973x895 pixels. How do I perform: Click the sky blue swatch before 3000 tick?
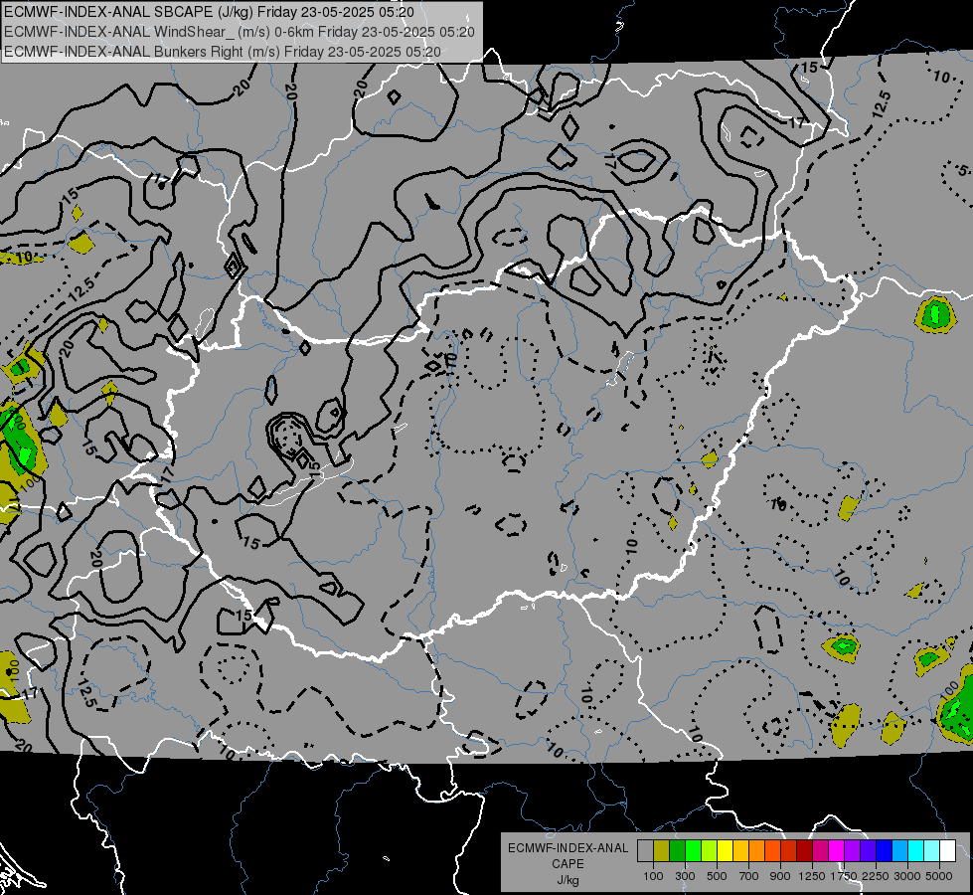point(899,851)
